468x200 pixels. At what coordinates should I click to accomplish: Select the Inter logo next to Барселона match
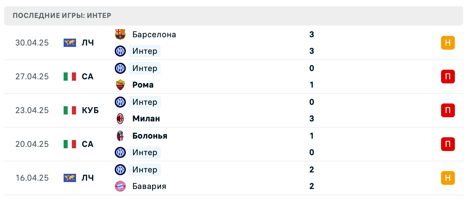click(120, 51)
